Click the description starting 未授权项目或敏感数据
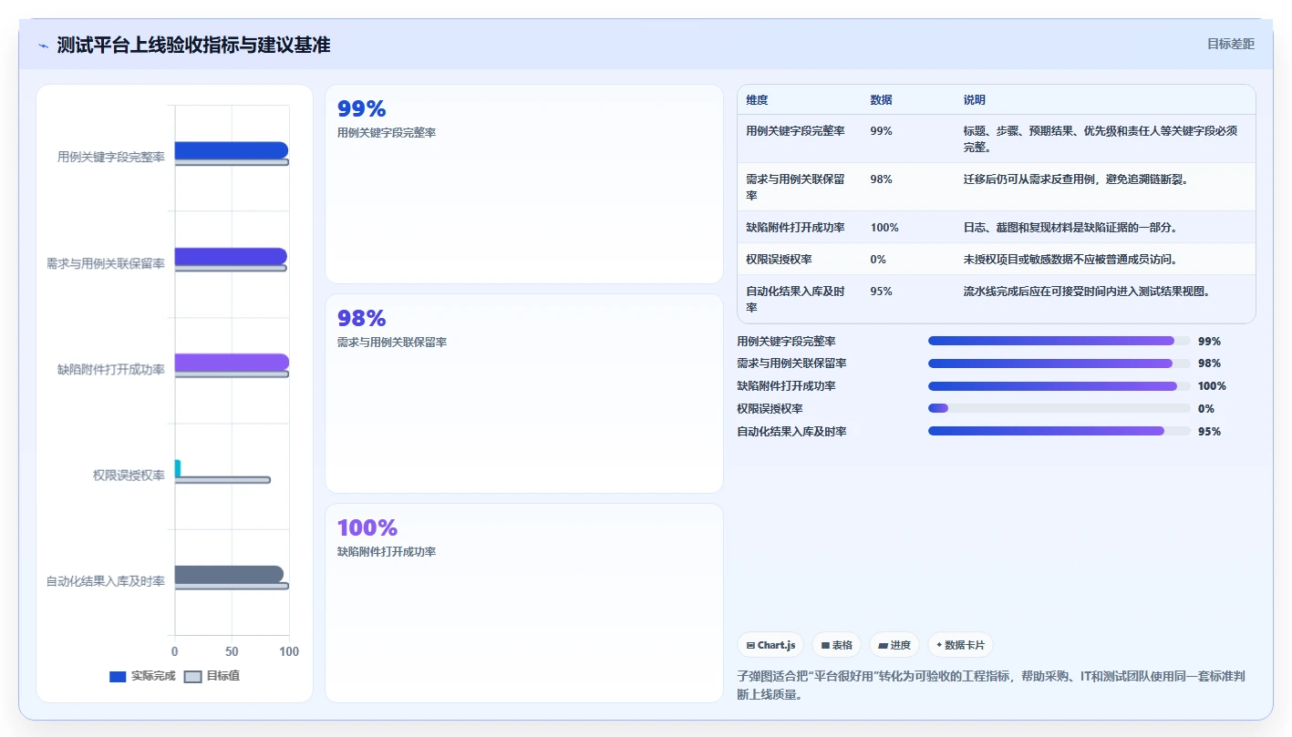 tap(1070, 260)
